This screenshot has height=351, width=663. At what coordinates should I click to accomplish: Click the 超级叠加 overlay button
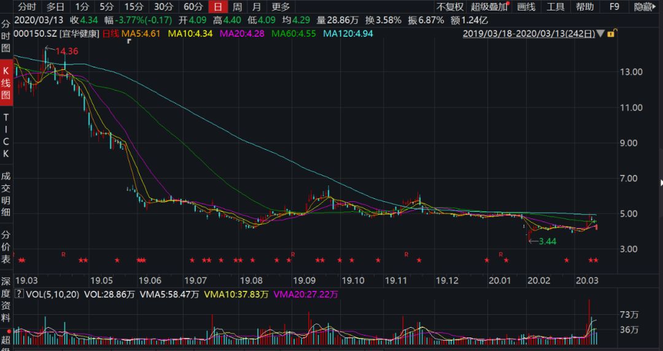click(490, 7)
